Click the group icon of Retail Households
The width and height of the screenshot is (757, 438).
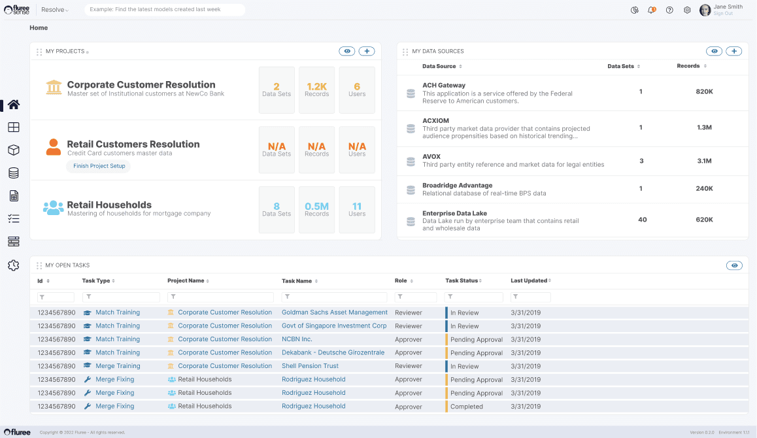(x=53, y=208)
